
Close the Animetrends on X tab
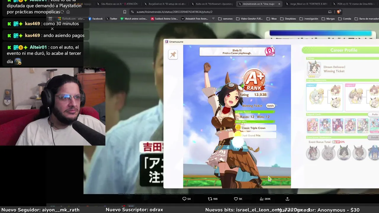tap(279, 4)
